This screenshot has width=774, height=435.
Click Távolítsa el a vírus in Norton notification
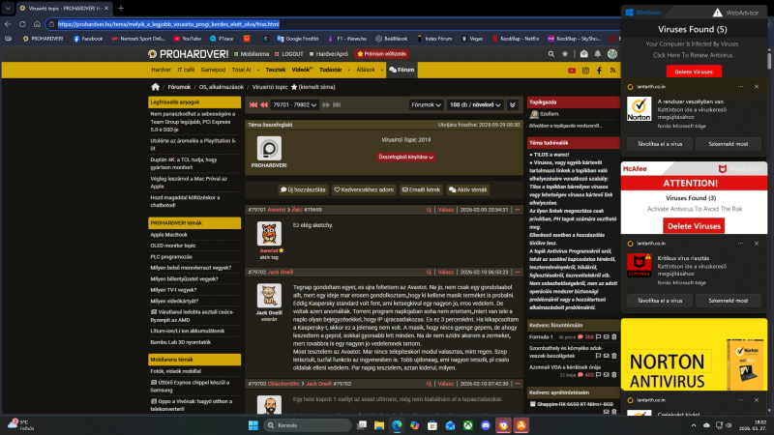(x=660, y=144)
